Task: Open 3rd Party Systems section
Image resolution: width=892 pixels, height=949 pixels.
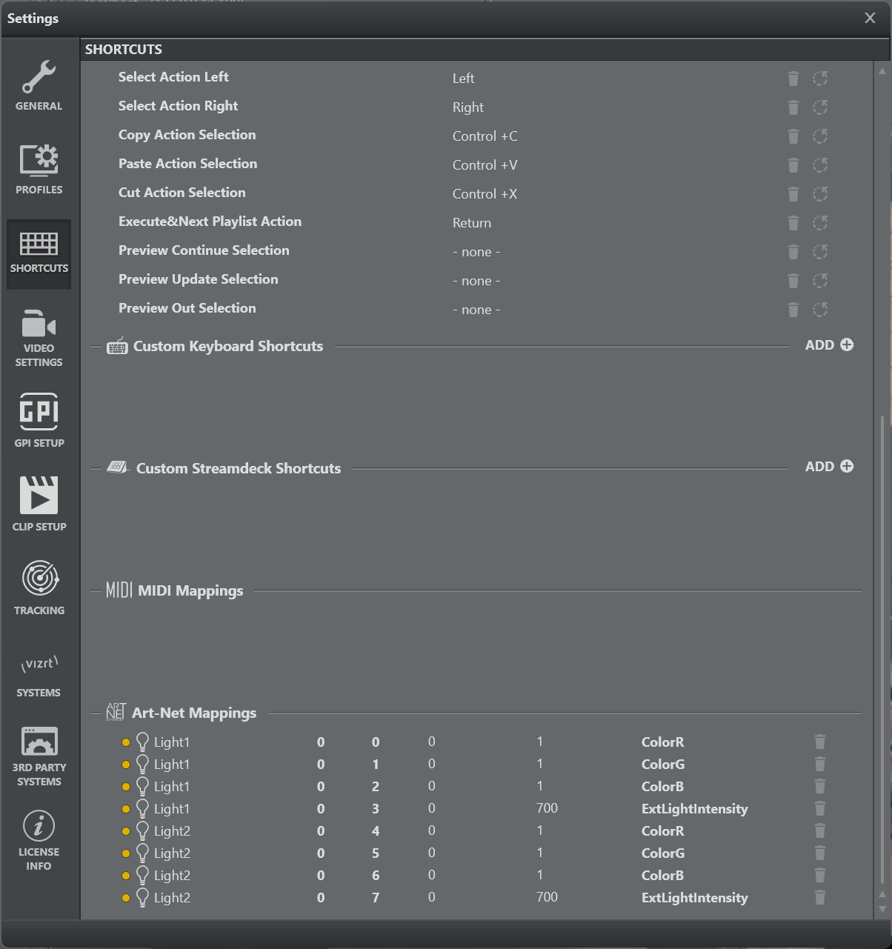Action: [x=39, y=756]
